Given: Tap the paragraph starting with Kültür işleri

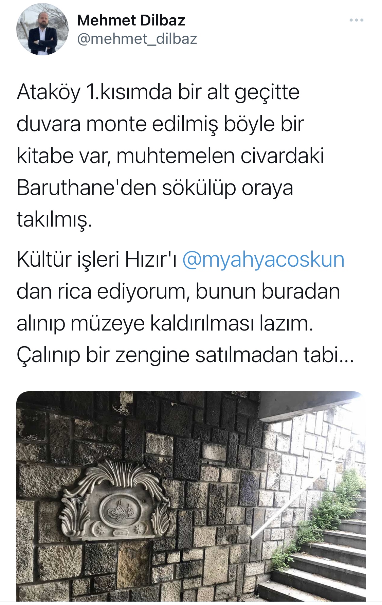Looking at the screenshot, I should (x=185, y=307).
